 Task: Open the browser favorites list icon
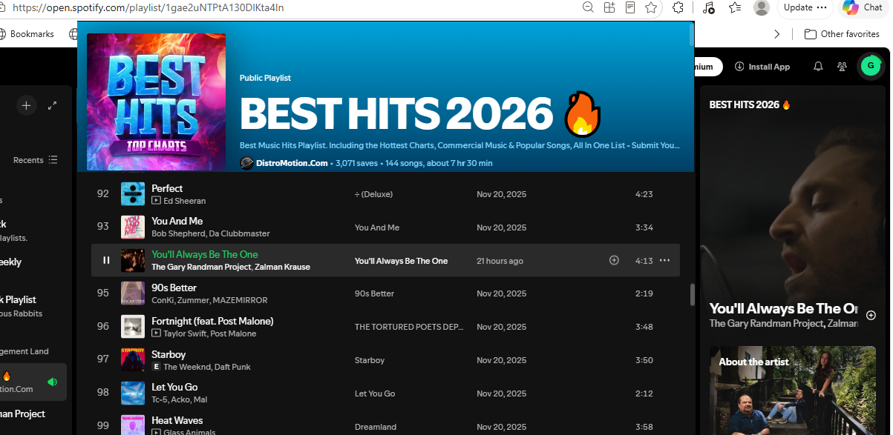735,7
